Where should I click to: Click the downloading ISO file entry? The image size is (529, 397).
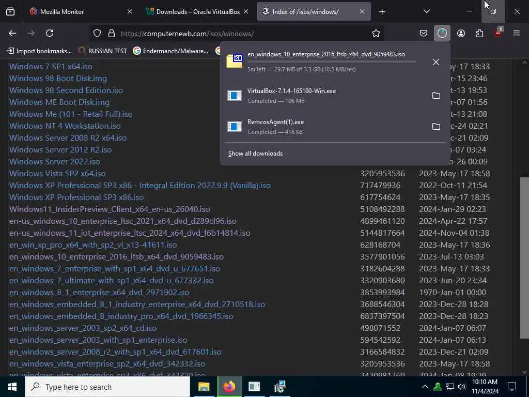coord(324,62)
